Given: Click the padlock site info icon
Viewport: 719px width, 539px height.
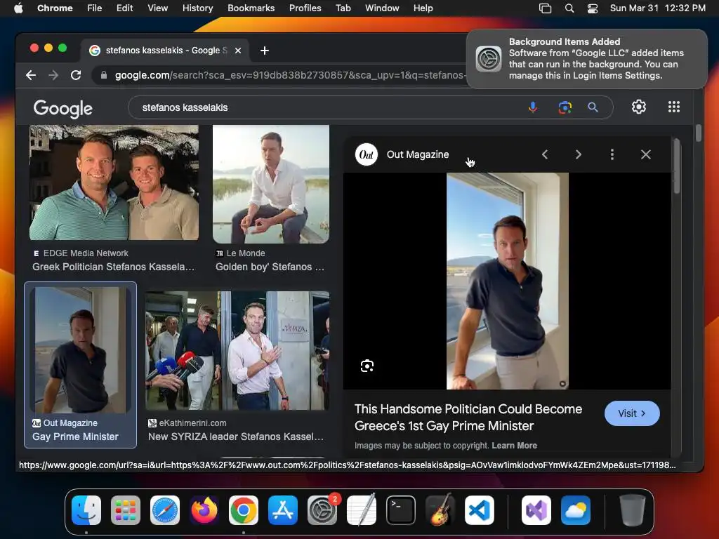Looking at the screenshot, I should click(x=104, y=75).
